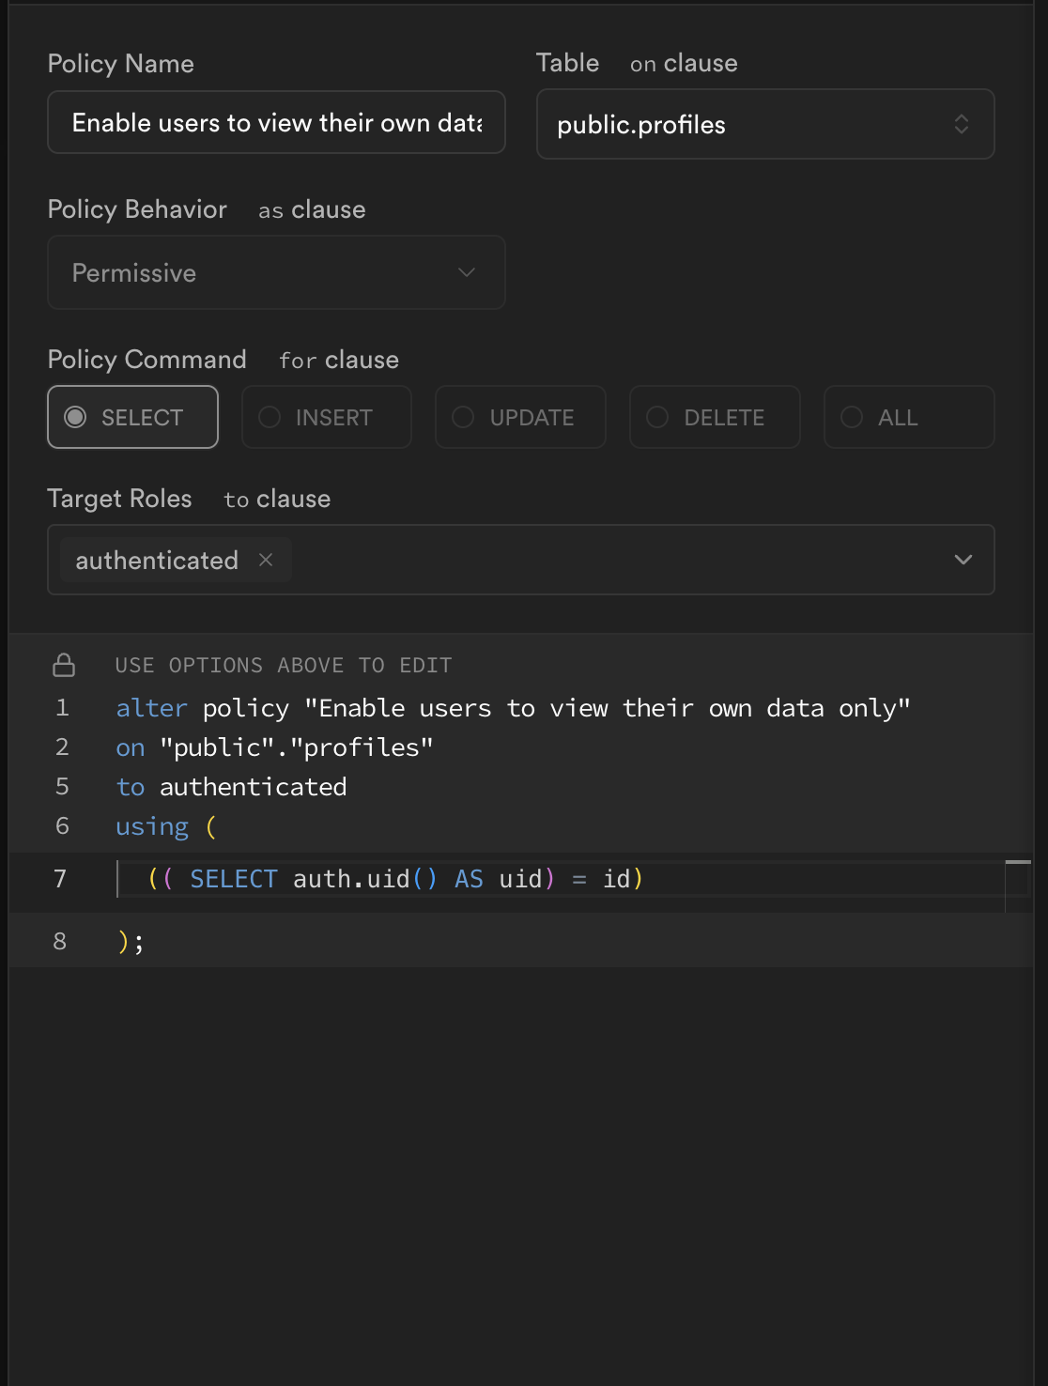1048x1386 pixels.
Task: Click the INSERT radio circle icon
Action: point(270,417)
